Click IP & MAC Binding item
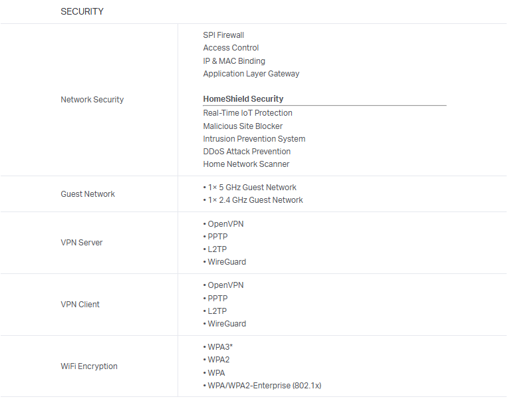The image size is (508, 403). coord(234,61)
